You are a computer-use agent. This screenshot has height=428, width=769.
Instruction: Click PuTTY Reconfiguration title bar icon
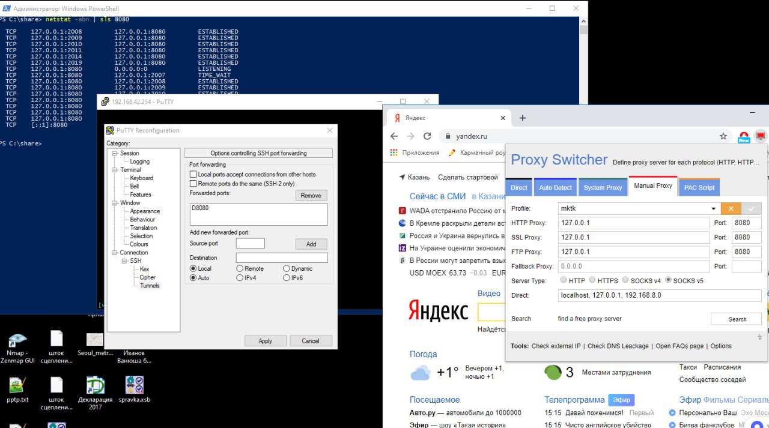tap(110, 130)
